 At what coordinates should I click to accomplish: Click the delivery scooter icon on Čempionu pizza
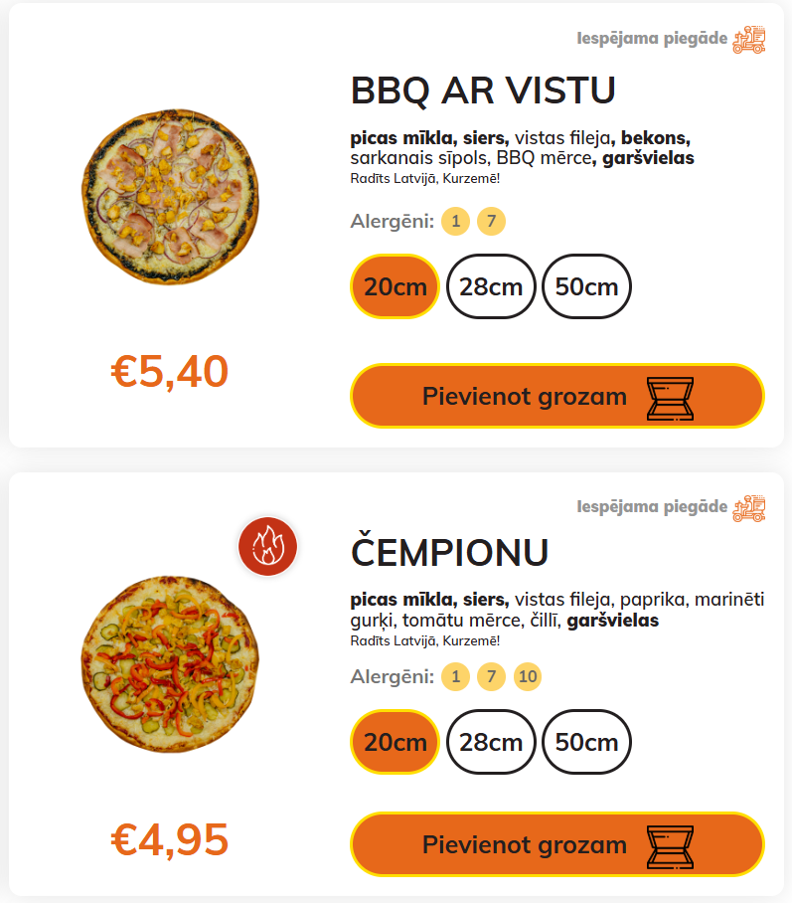(749, 507)
